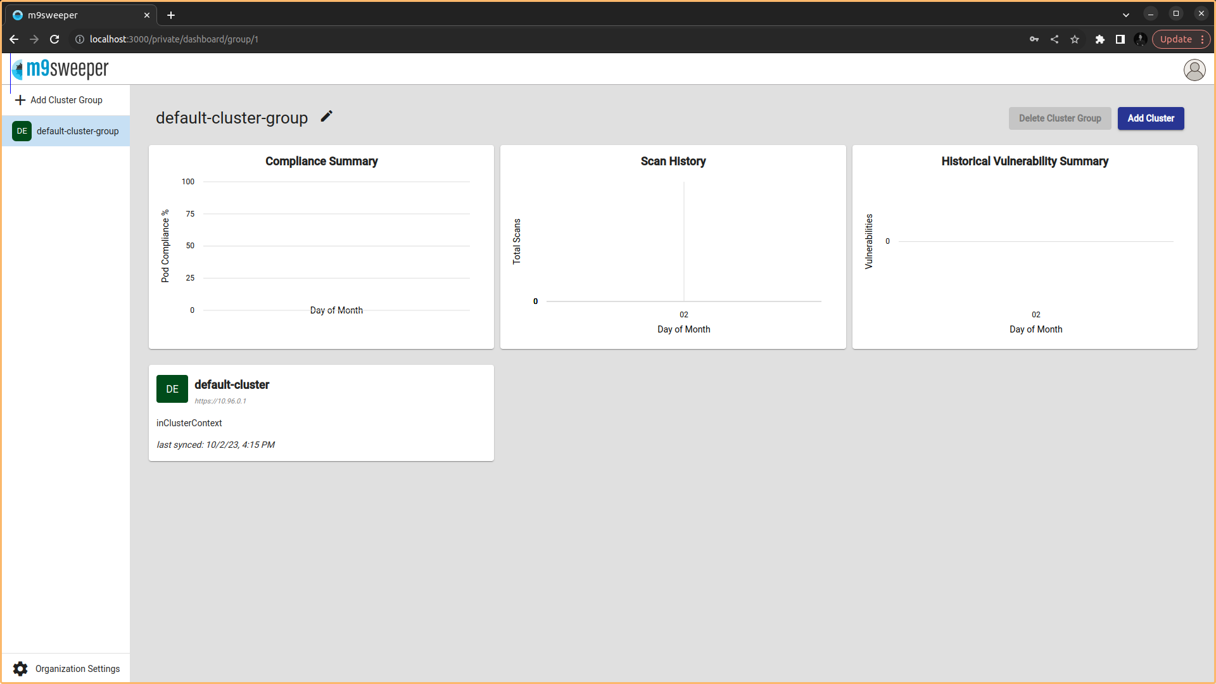The image size is (1216, 684).
Task: Click the share icon in address bar
Action: tap(1054, 39)
